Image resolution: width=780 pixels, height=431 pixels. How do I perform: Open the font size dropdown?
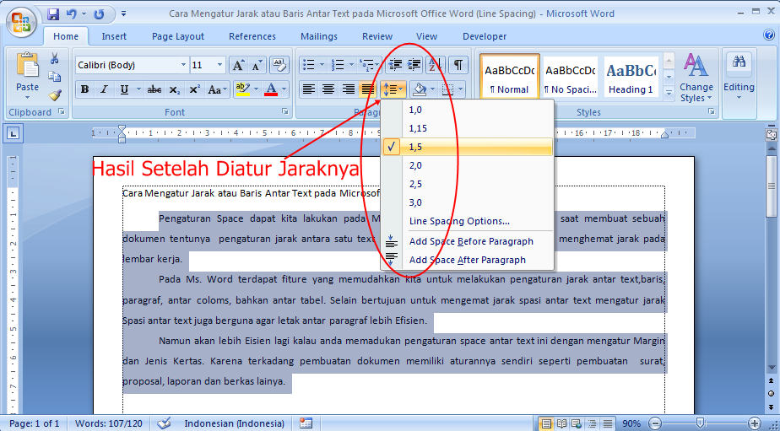click(x=220, y=65)
